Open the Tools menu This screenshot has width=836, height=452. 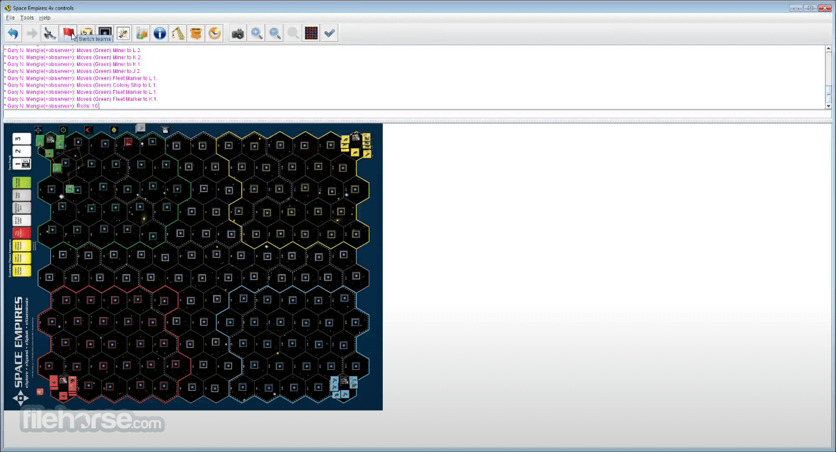[27, 18]
